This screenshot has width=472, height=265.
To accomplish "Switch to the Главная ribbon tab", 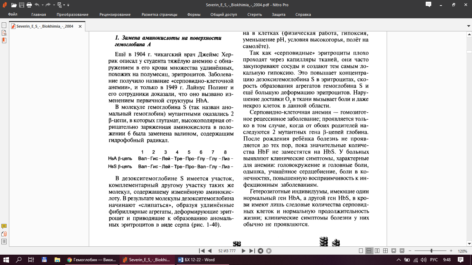I will coord(38,14).
